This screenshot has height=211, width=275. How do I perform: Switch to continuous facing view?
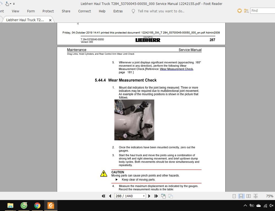coord(255,196)
